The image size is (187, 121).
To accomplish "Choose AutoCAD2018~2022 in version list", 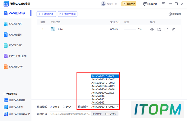I will tap(105, 76).
